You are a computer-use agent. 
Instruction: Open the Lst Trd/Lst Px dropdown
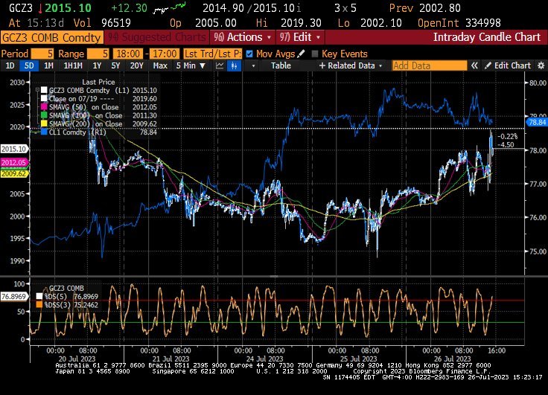pyautogui.click(x=212, y=54)
